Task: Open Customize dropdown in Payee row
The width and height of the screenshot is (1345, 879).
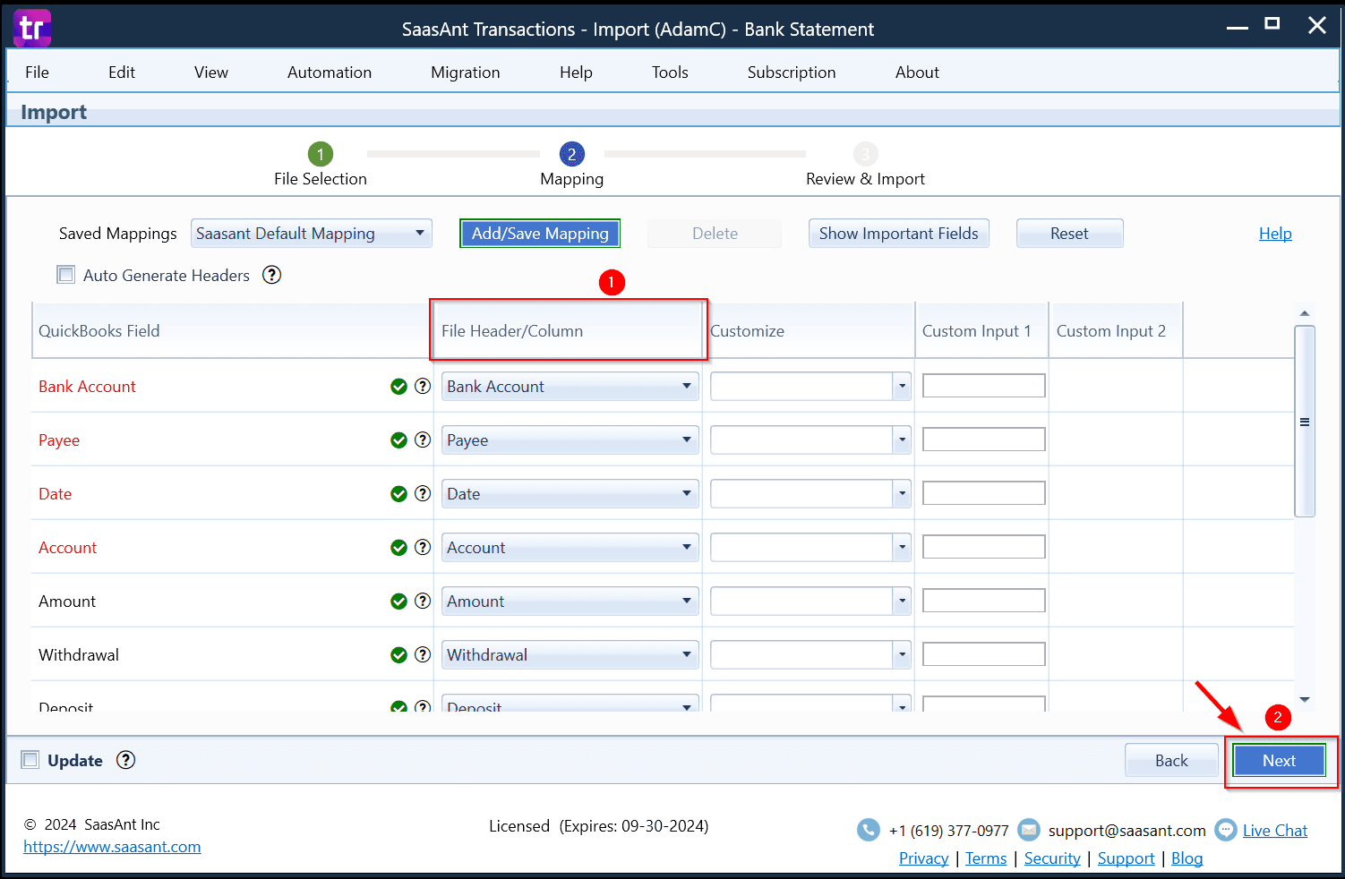Action: (902, 439)
